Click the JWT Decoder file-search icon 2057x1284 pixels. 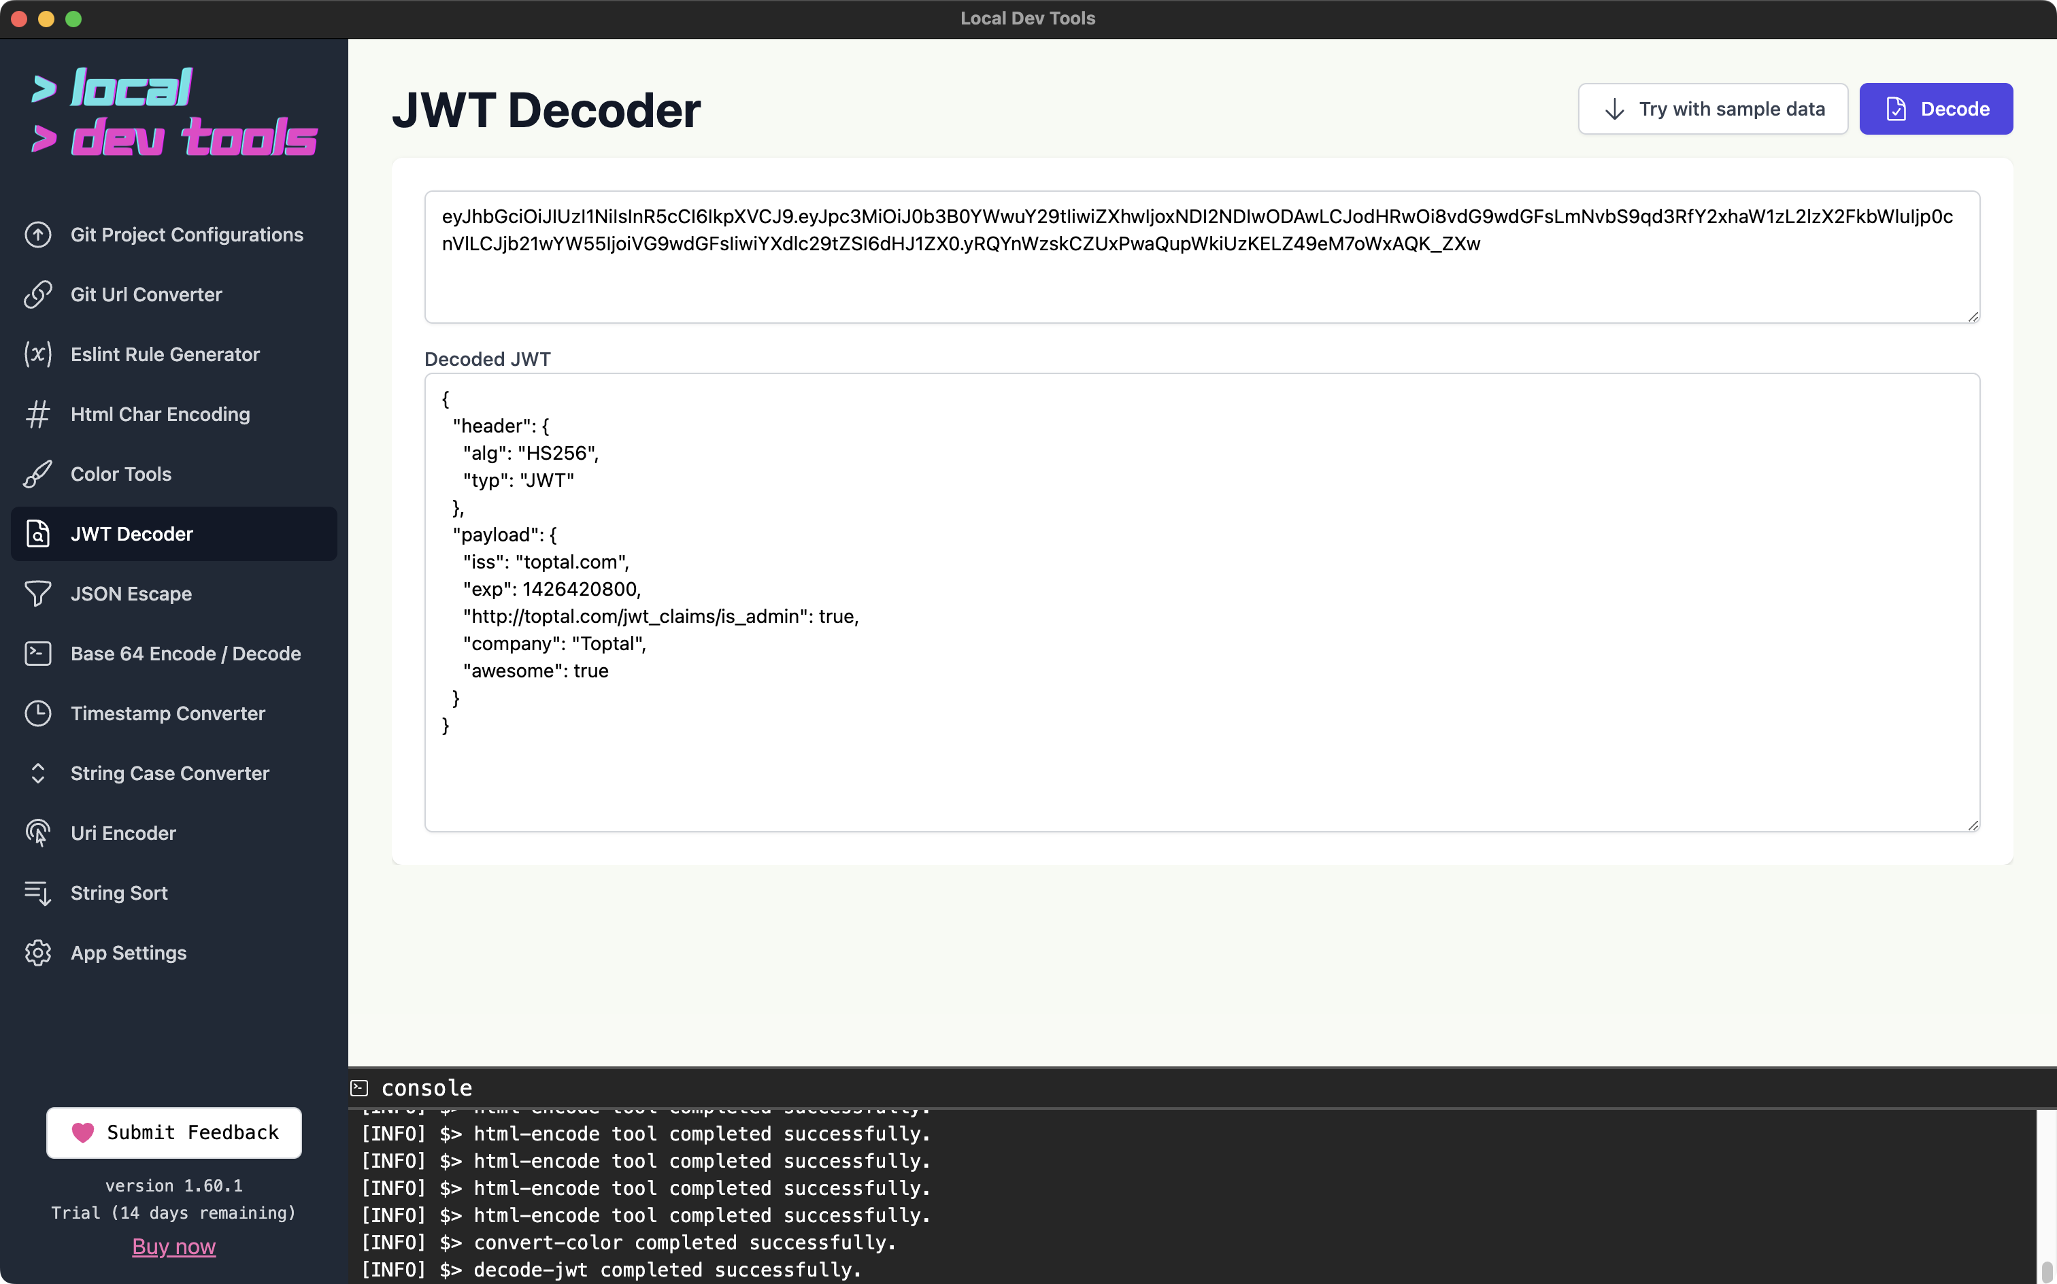pyautogui.click(x=37, y=534)
